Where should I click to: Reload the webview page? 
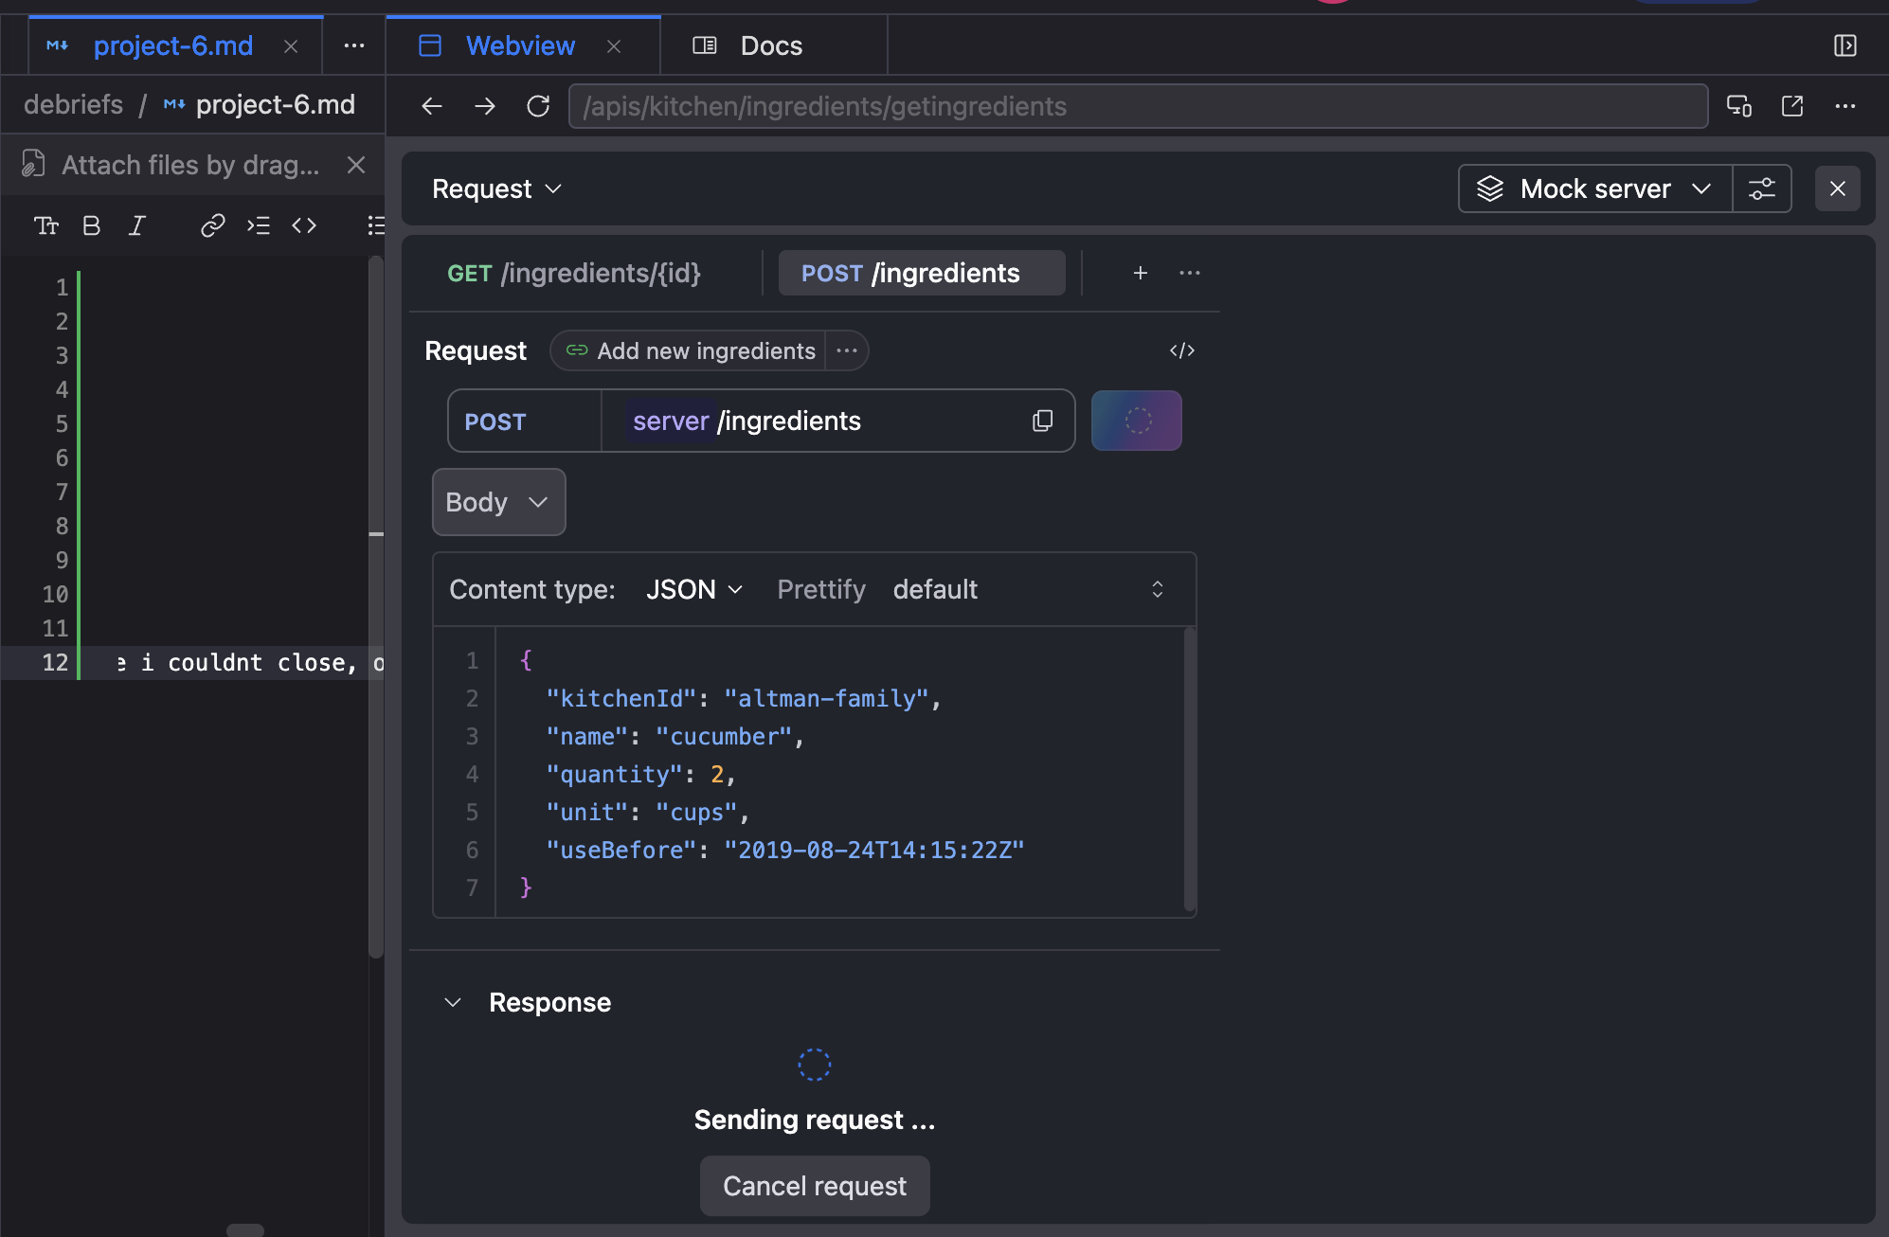[538, 106]
